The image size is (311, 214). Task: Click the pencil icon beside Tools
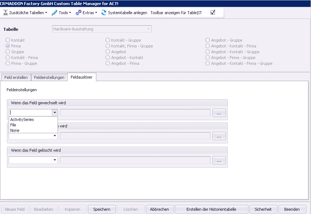tap(54, 13)
